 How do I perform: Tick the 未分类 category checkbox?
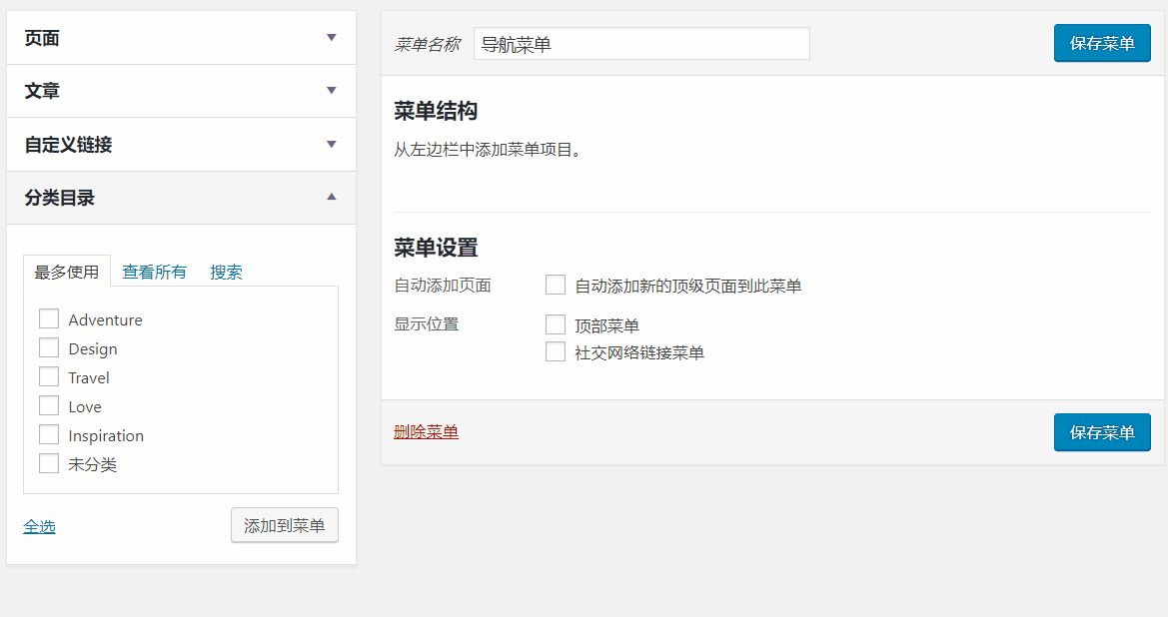(x=49, y=464)
